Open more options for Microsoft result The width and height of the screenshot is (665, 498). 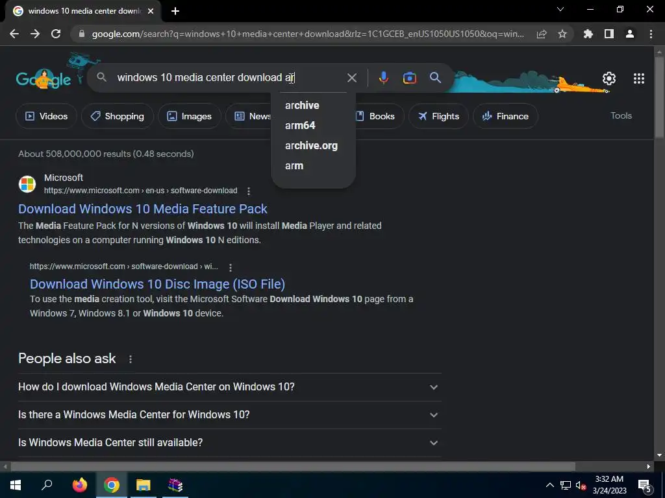point(249,191)
